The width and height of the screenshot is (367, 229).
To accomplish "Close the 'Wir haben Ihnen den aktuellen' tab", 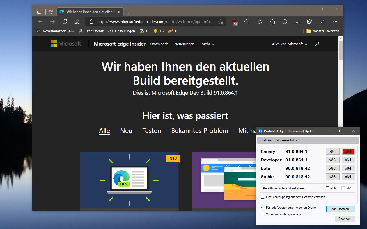I will click(119, 12).
